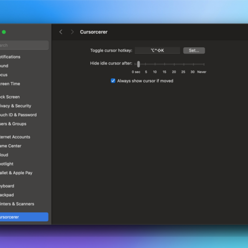Click the 20 tick label under slider
The height and width of the screenshot is (248, 248).
pyautogui.click(x=174, y=72)
